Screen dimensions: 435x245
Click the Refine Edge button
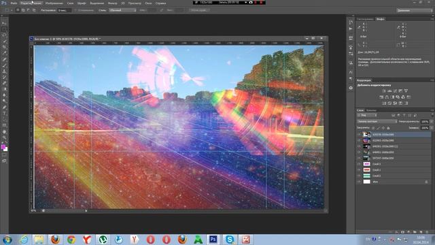click(x=199, y=10)
